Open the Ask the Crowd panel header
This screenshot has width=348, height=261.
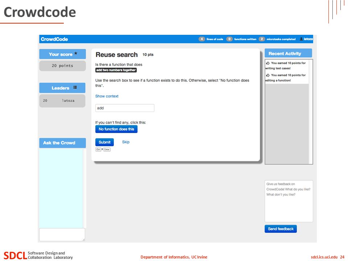pyautogui.click(x=63, y=143)
